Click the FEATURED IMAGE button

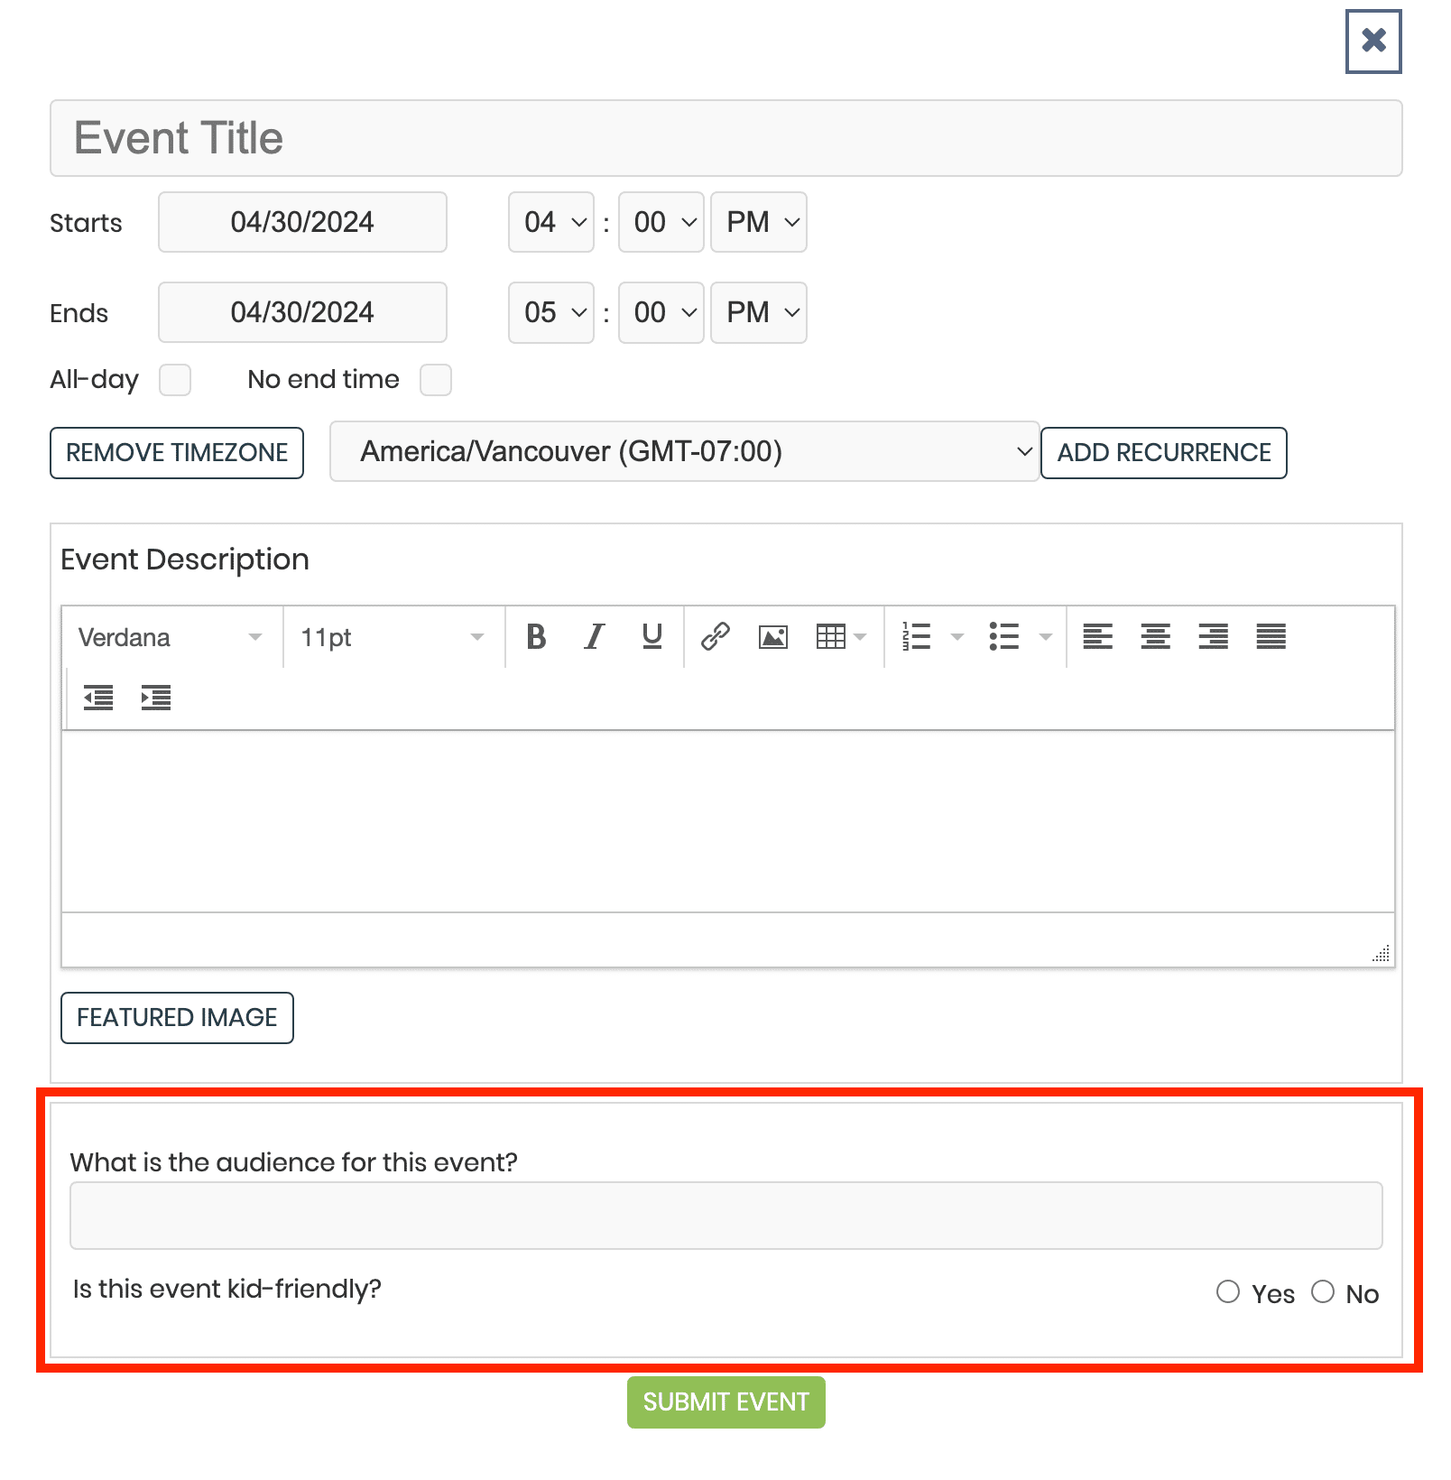pos(176,1018)
